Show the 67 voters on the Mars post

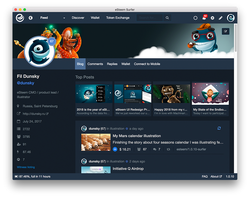click(142, 149)
